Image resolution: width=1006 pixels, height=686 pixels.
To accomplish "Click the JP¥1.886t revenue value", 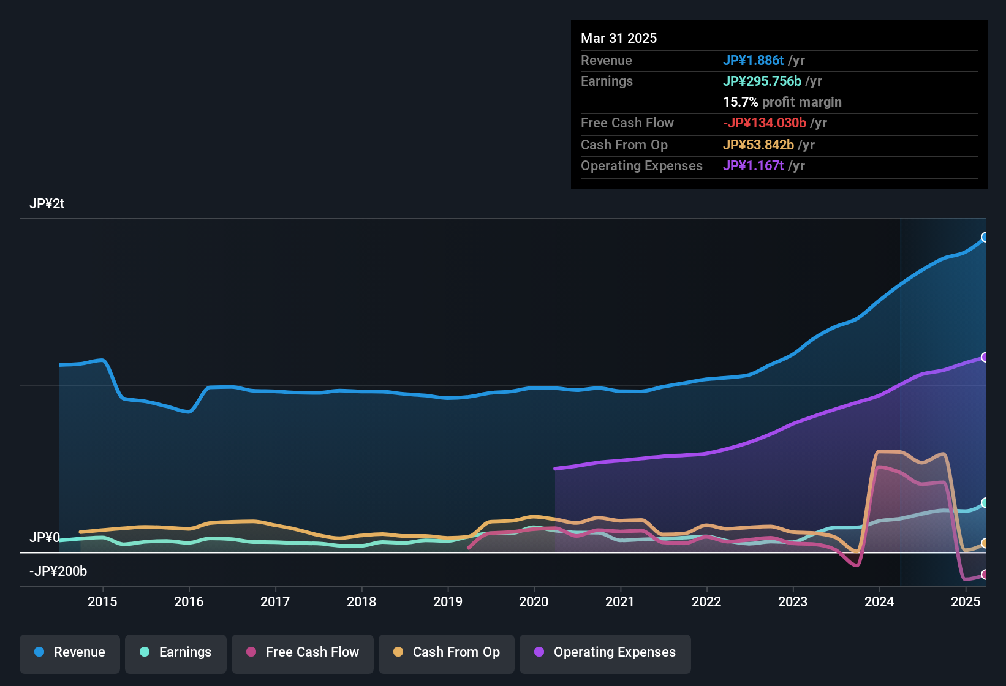I will click(754, 61).
